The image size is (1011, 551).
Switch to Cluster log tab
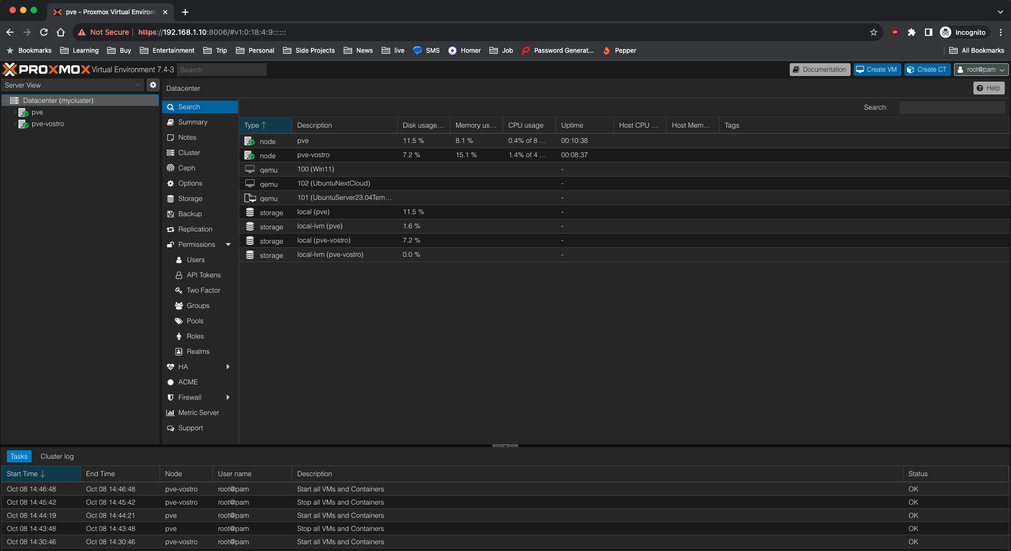[x=57, y=456]
